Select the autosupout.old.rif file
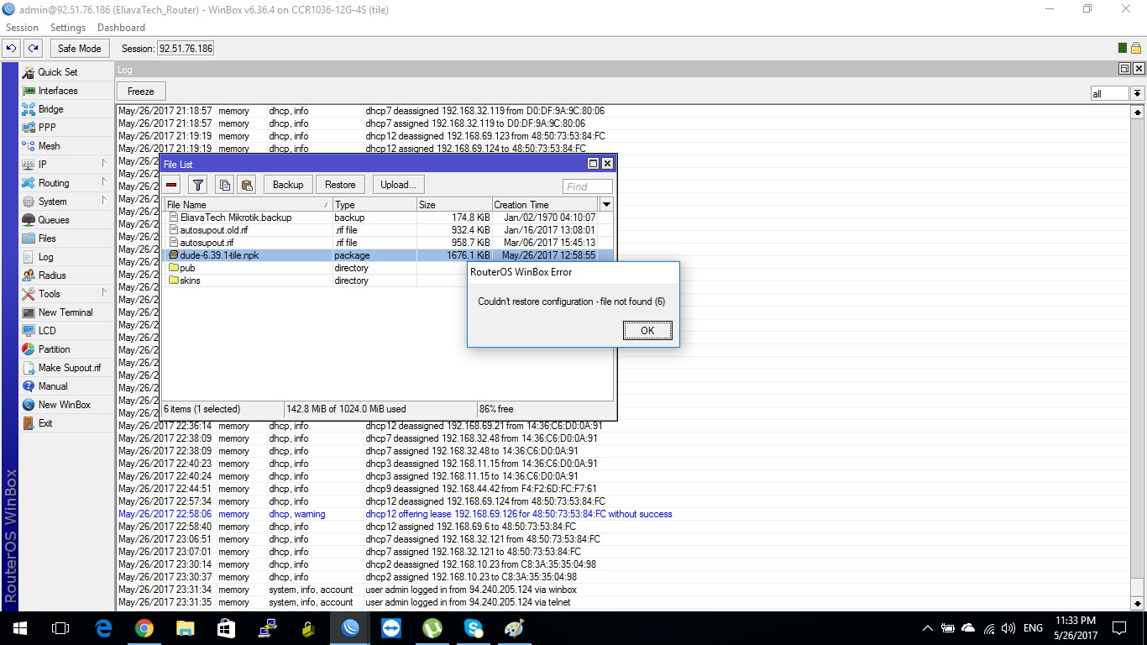 pyautogui.click(x=388, y=230)
